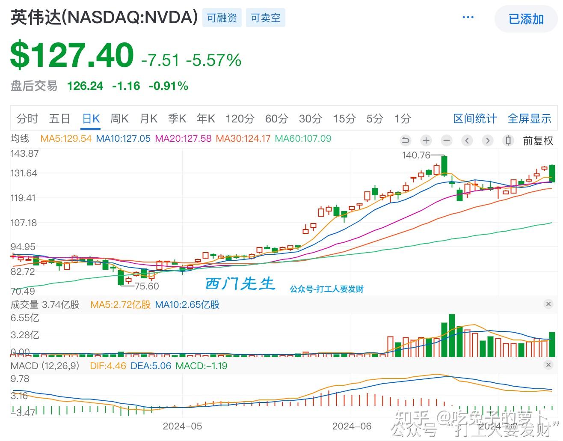Viewport: 563px width, 441px height.
Task: Click the 可卖空 tag
Action: (266, 18)
